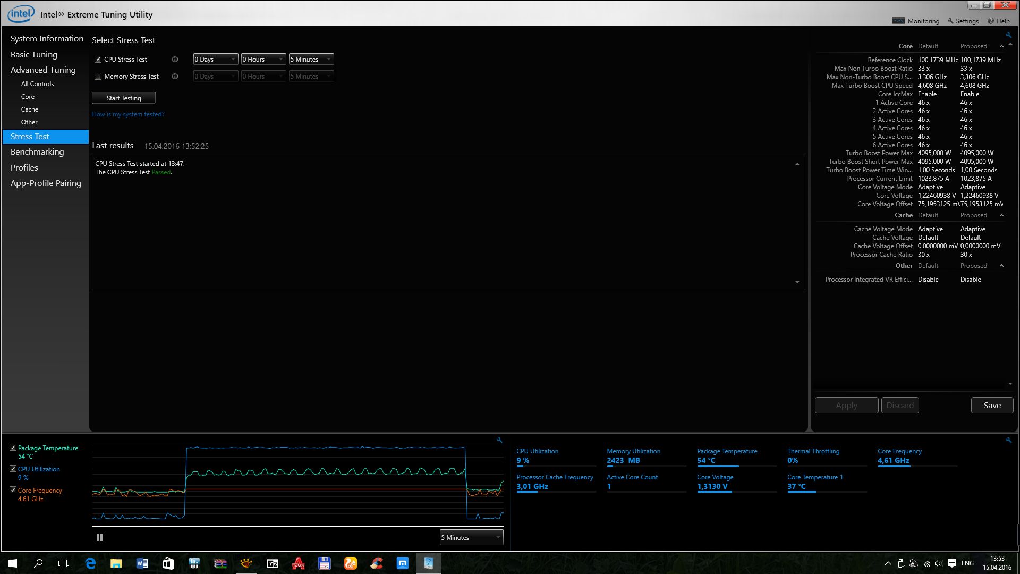Click Start Testing button
The image size is (1020, 574).
124,98
